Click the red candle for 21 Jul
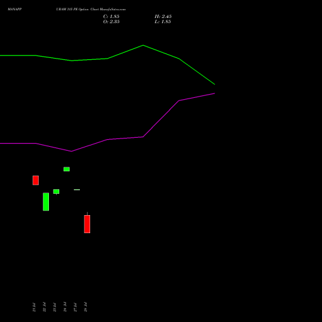The width and height of the screenshot is (322, 322). (35, 180)
